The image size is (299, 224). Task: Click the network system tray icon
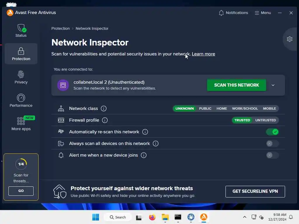pos(254,217)
